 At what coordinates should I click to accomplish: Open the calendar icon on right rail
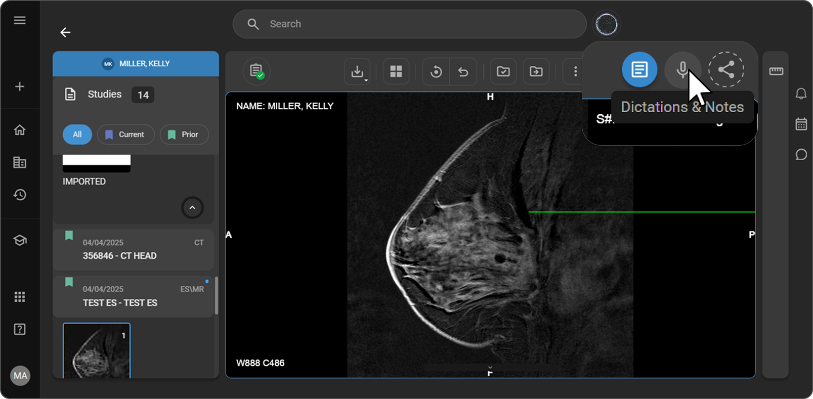[801, 124]
